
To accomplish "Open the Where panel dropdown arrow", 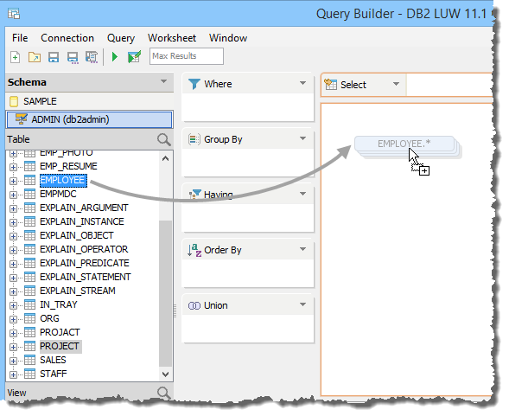I will point(302,83).
